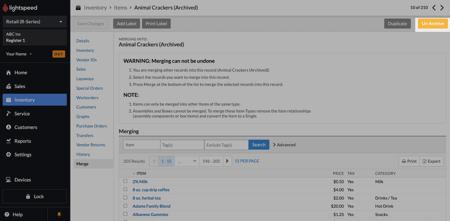450x221 pixels.
Task: Expand the Advanced search options
Action: click(x=284, y=145)
